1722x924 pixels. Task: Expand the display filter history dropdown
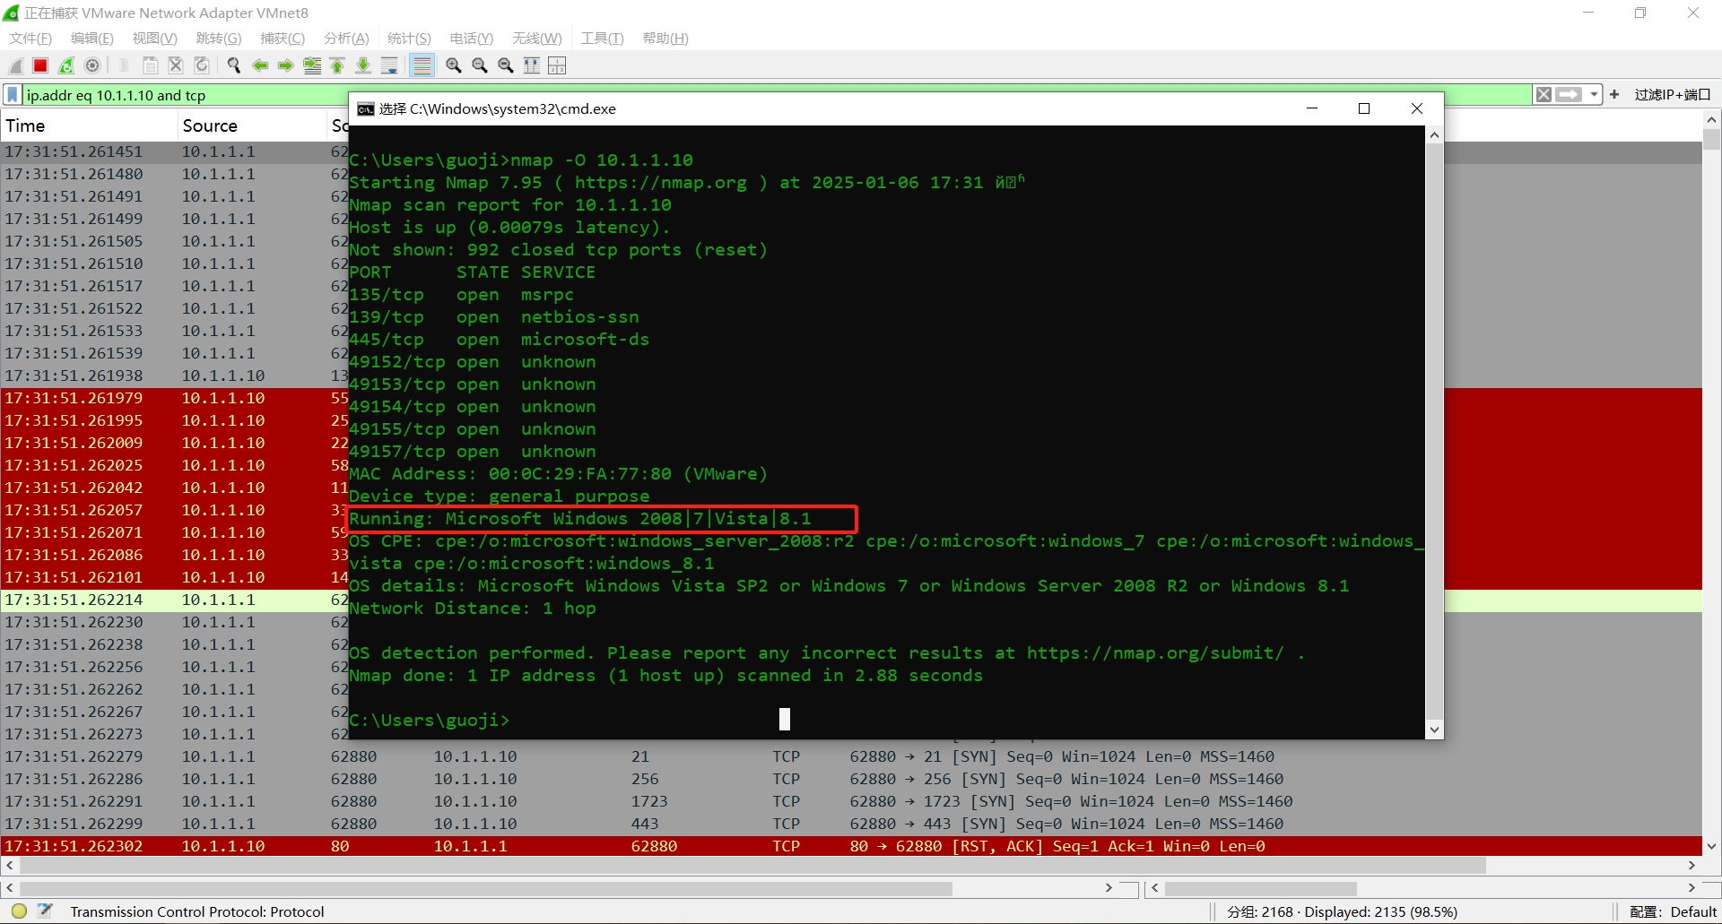1594,95
